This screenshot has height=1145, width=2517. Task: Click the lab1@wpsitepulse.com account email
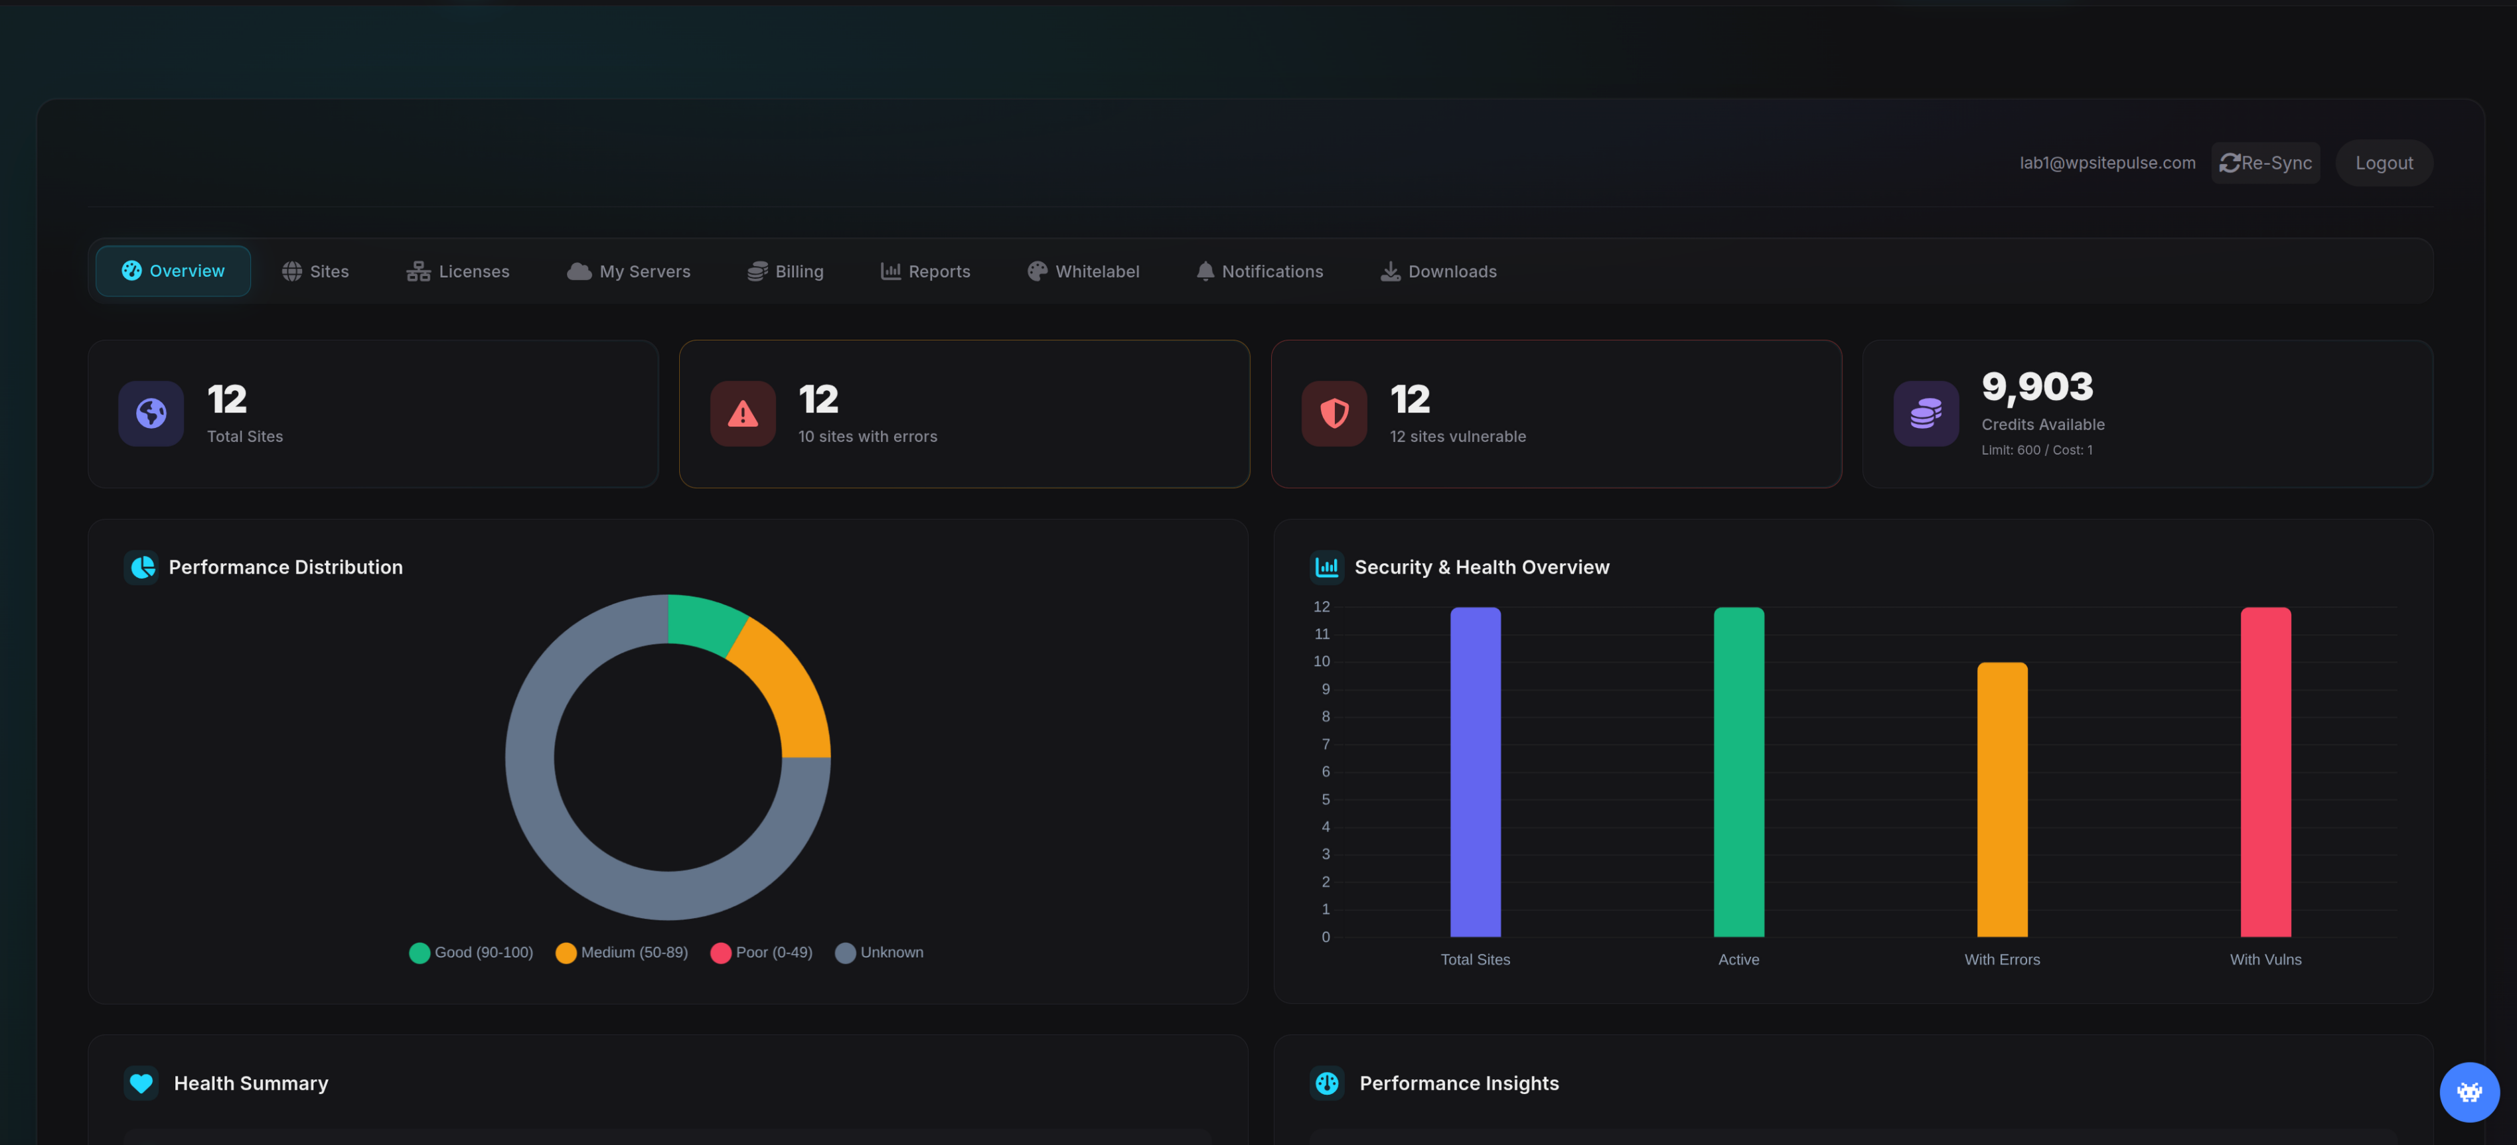tap(2107, 163)
